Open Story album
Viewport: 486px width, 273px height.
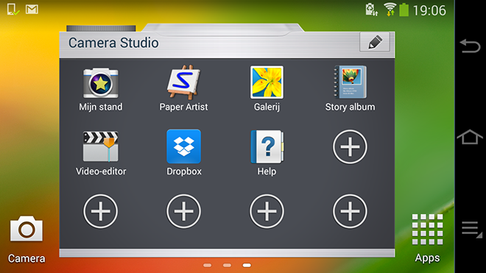pos(350,89)
